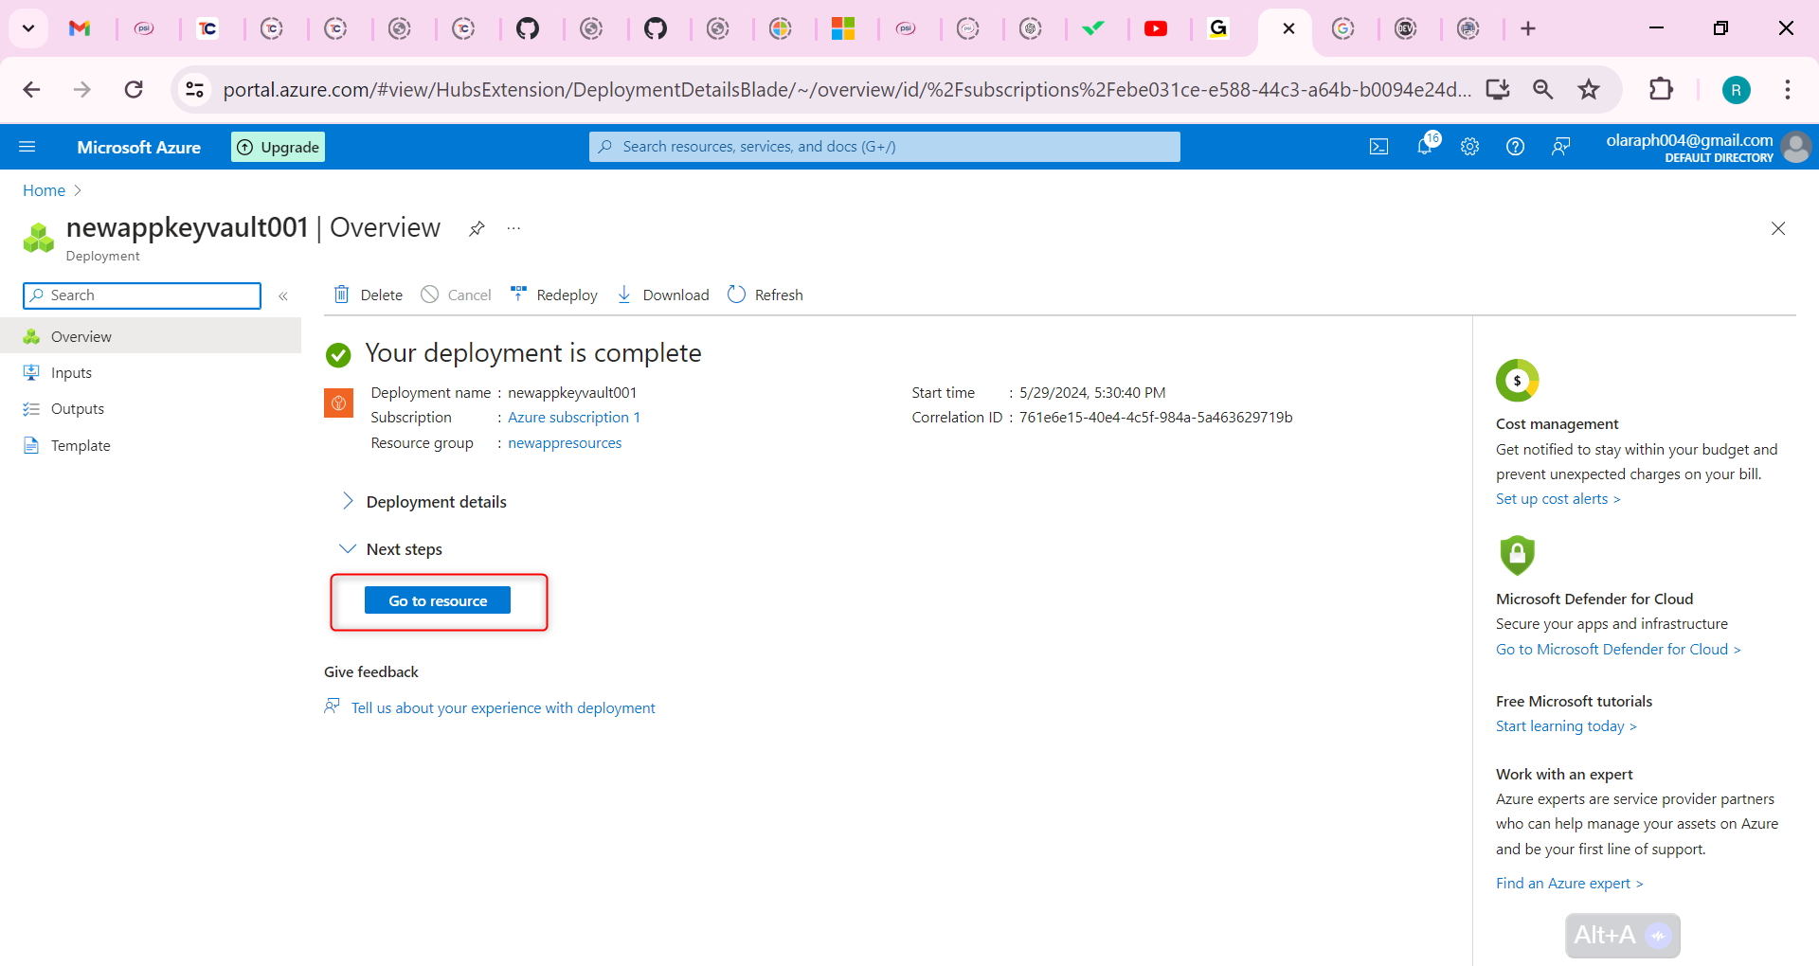Open the more options ellipsis beside Overview
Screen dimensions: 1819x966
point(513,228)
